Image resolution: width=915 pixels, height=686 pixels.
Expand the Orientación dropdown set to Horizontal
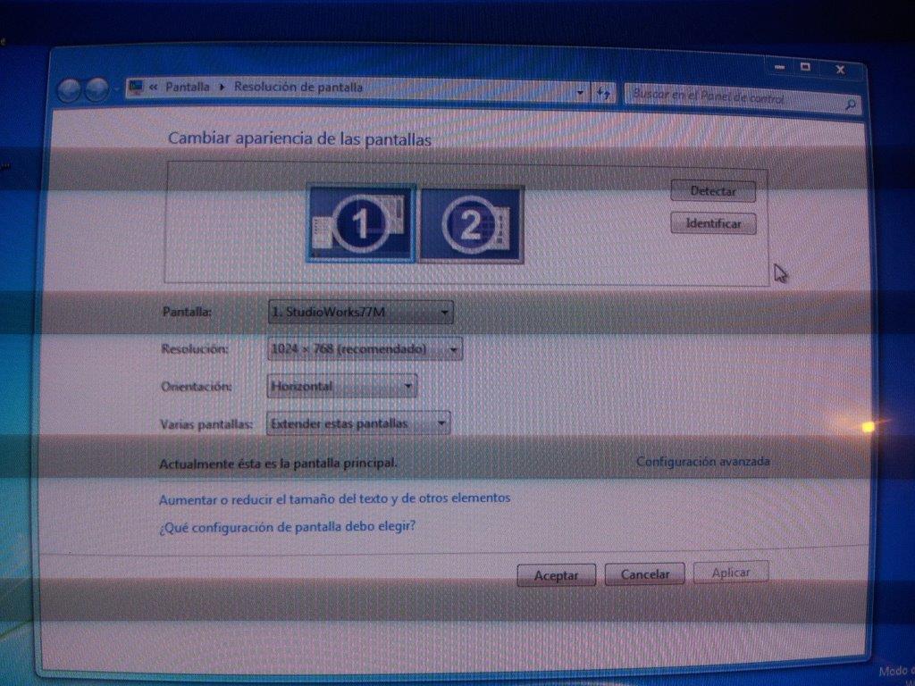pos(342,386)
